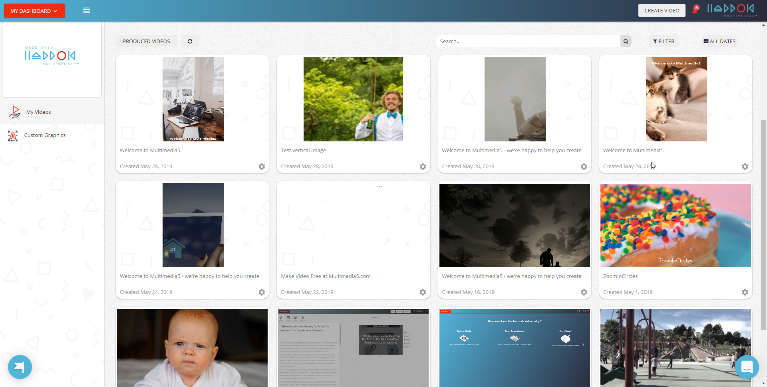Screen dimensions: 767x387
Task: Open the ALL DATES selector
Action: pyautogui.click(x=719, y=42)
